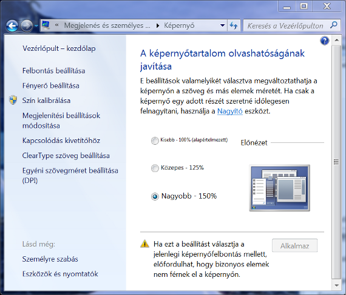The height and width of the screenshot is (295, 346).
Task: Maximize the Képernyő window
Action: 304,7
